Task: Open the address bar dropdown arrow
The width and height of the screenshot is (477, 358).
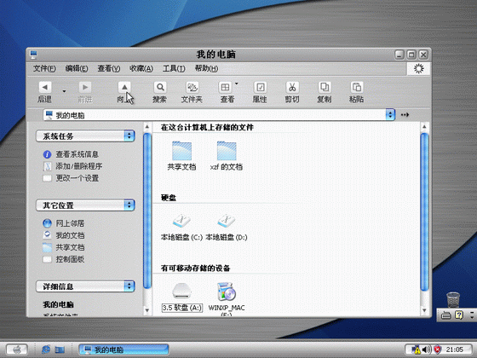Action: point(390,115)
